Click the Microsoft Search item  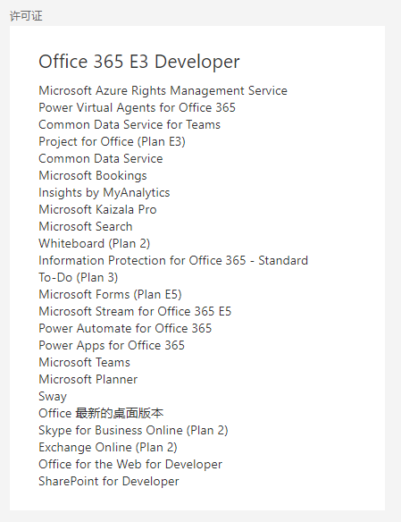click(86, 226)
